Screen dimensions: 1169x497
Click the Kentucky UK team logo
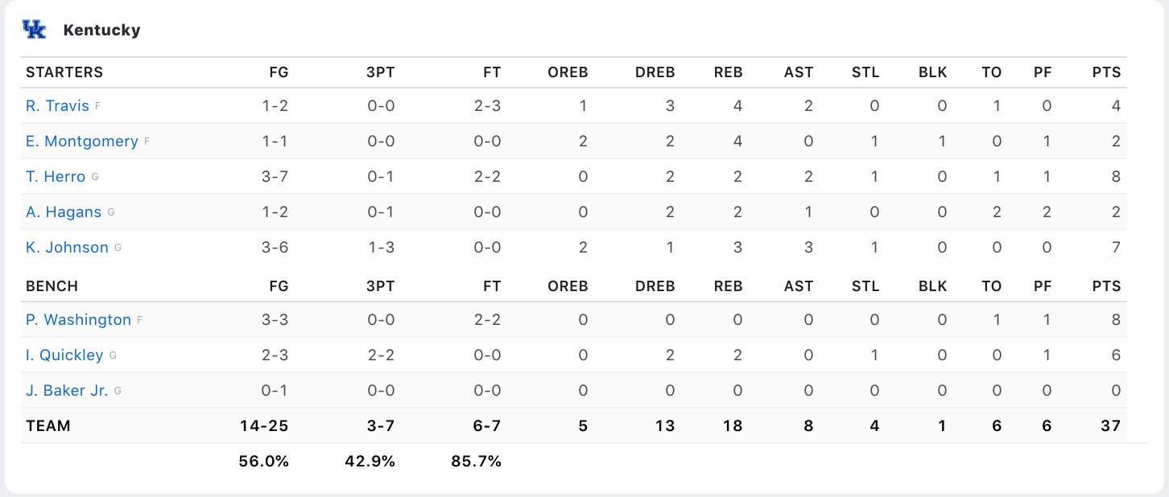[35, 30]
